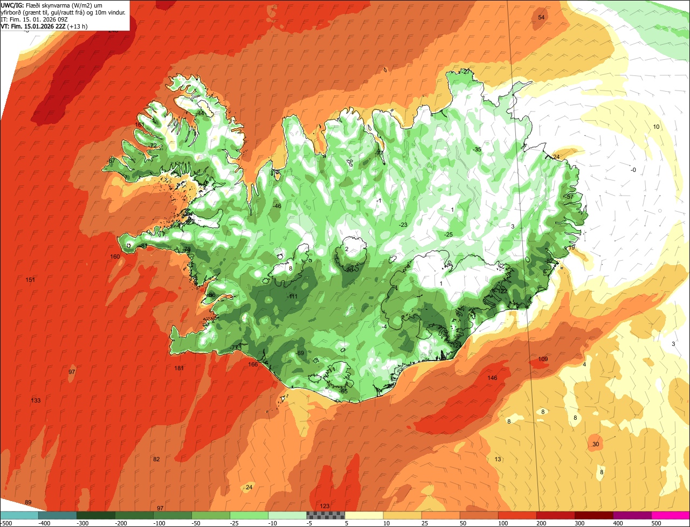Click the '151' flux value west of Iceland
The image size is (690, 527).
click(x=30, y=280)
